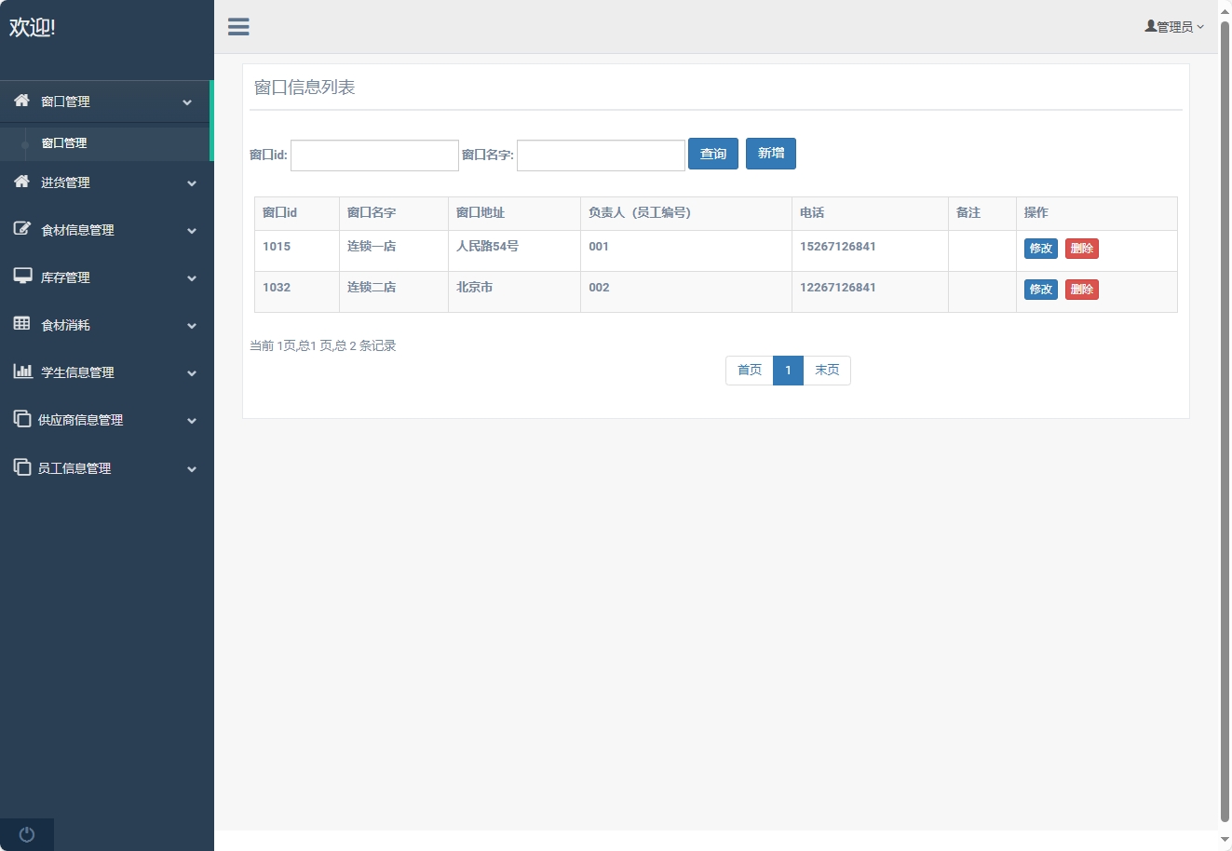Image resolution: width=1232 pixels, height=851 pixels.
Task: Focus the 窗口id input field
Action: tap(374, 155)
